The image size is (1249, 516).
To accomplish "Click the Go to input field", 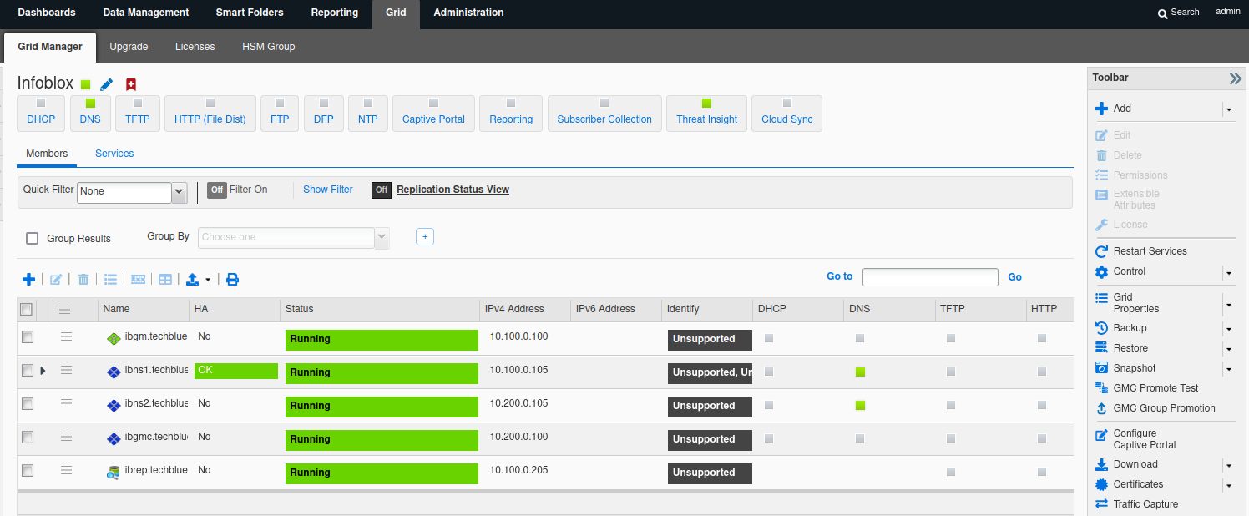I will [930, 277].
